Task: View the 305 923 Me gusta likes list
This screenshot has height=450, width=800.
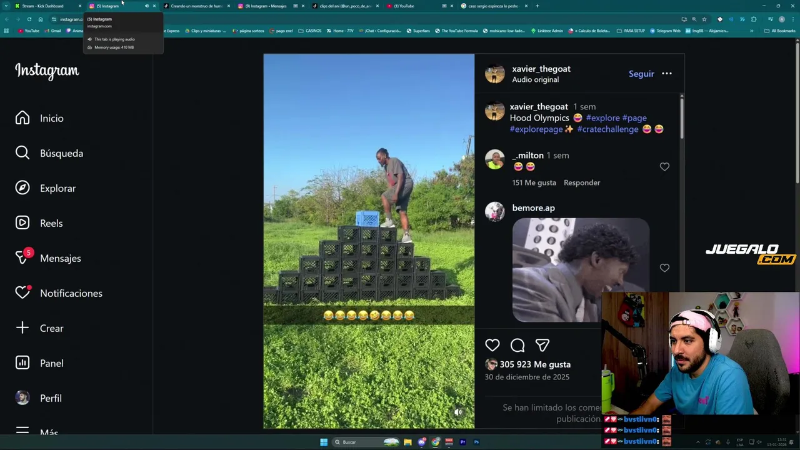Action: coord(535,364)
